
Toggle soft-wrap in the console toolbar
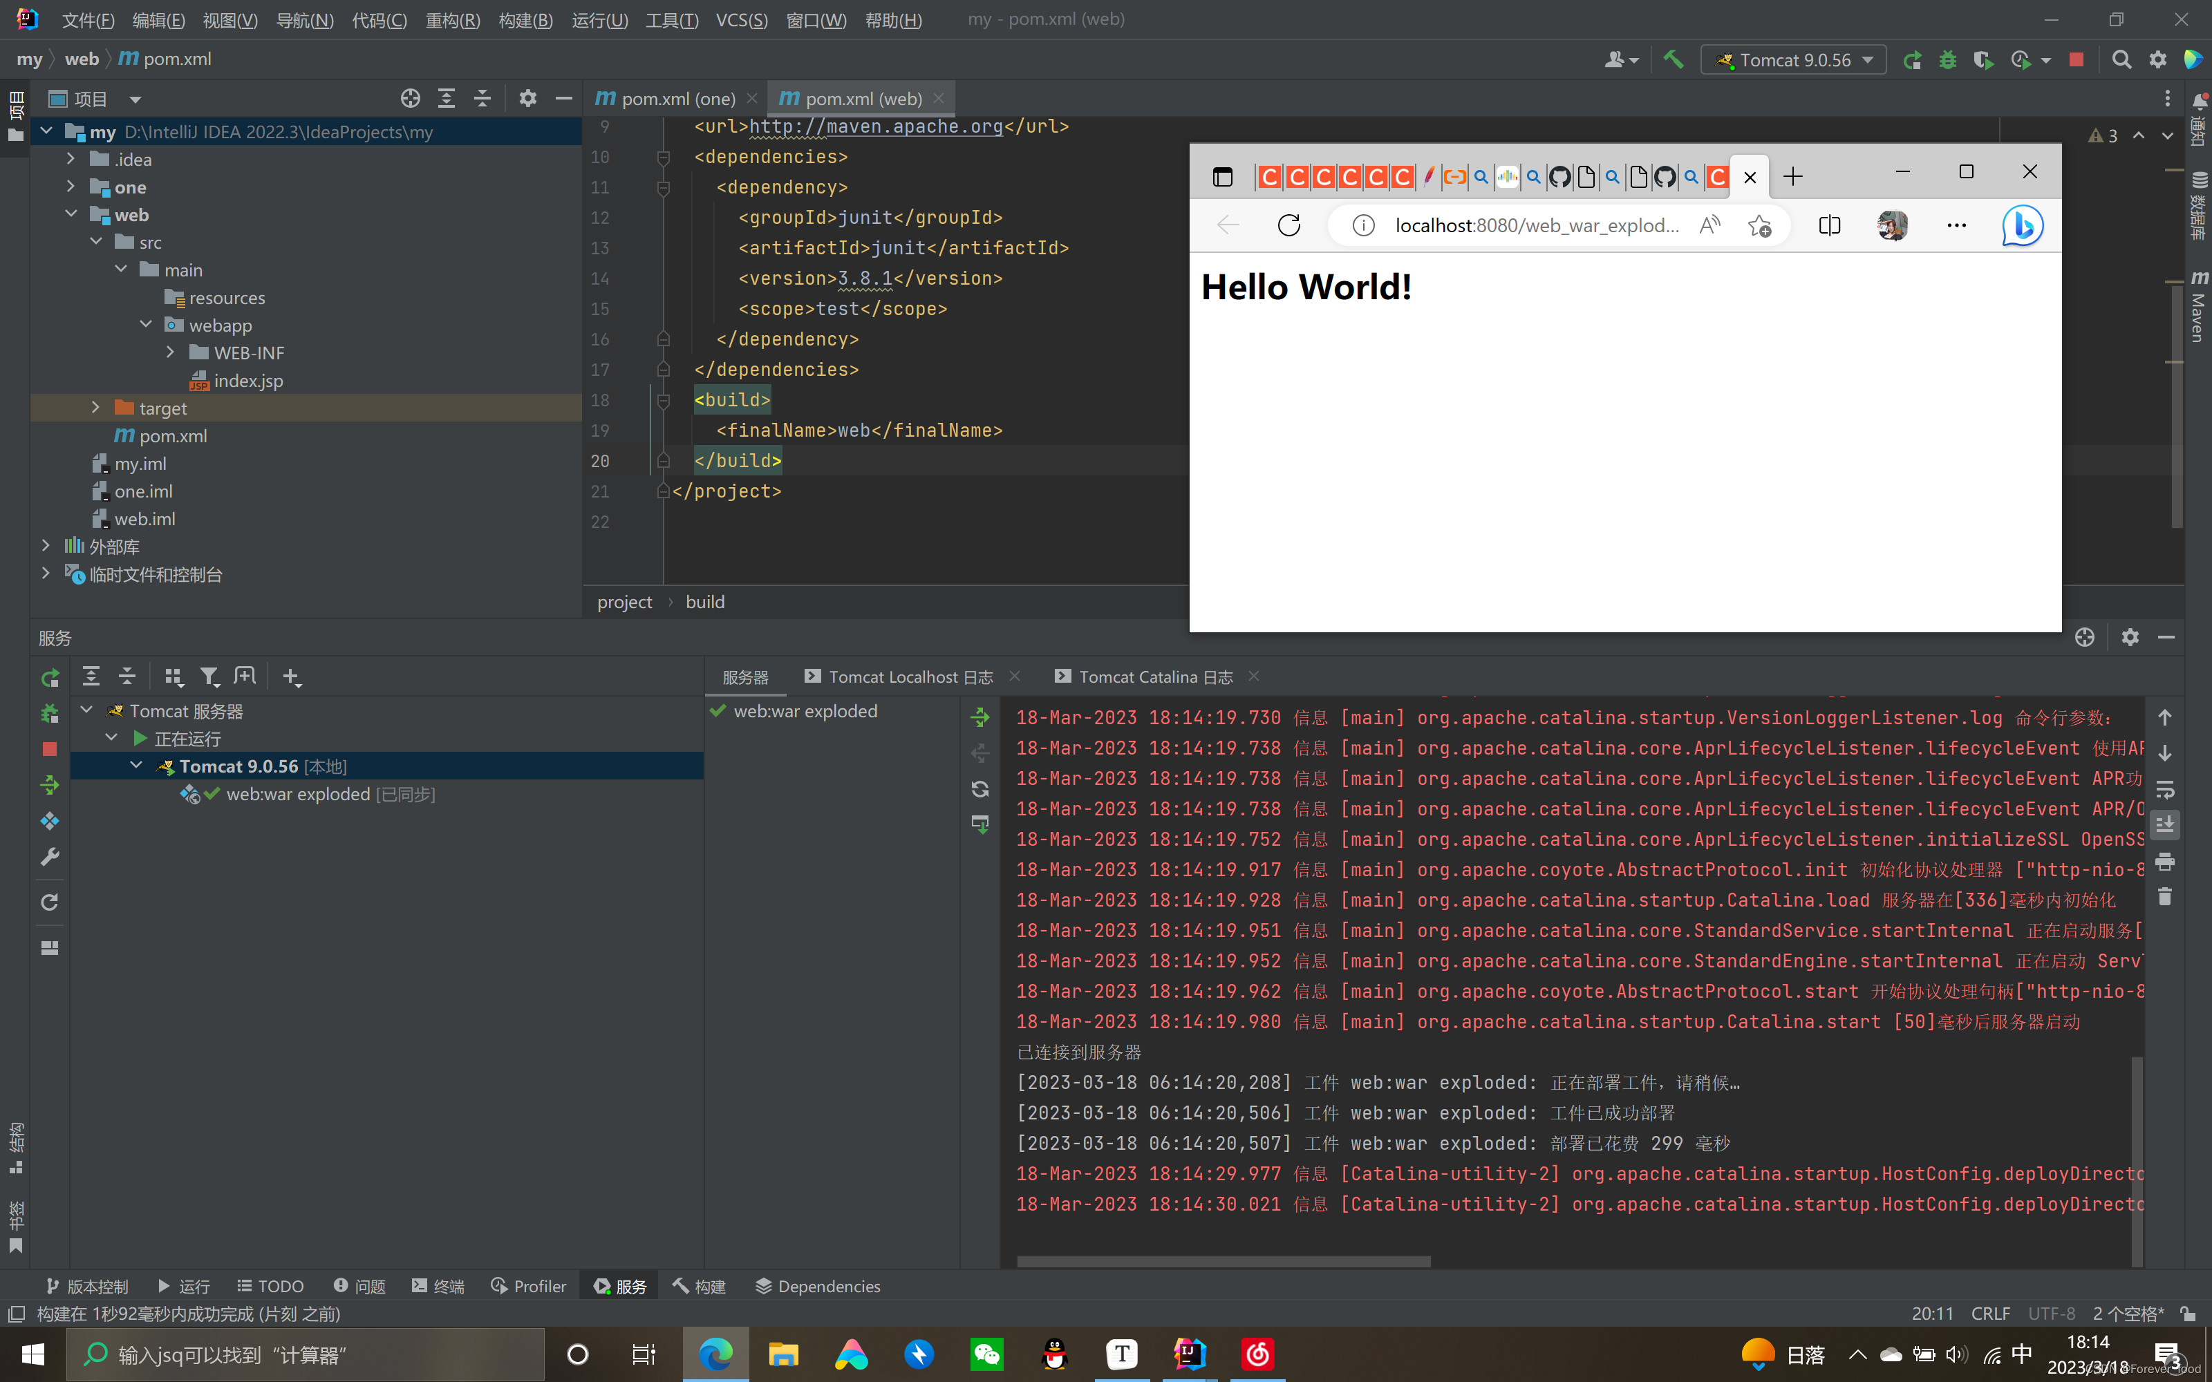click(2164, 789)
